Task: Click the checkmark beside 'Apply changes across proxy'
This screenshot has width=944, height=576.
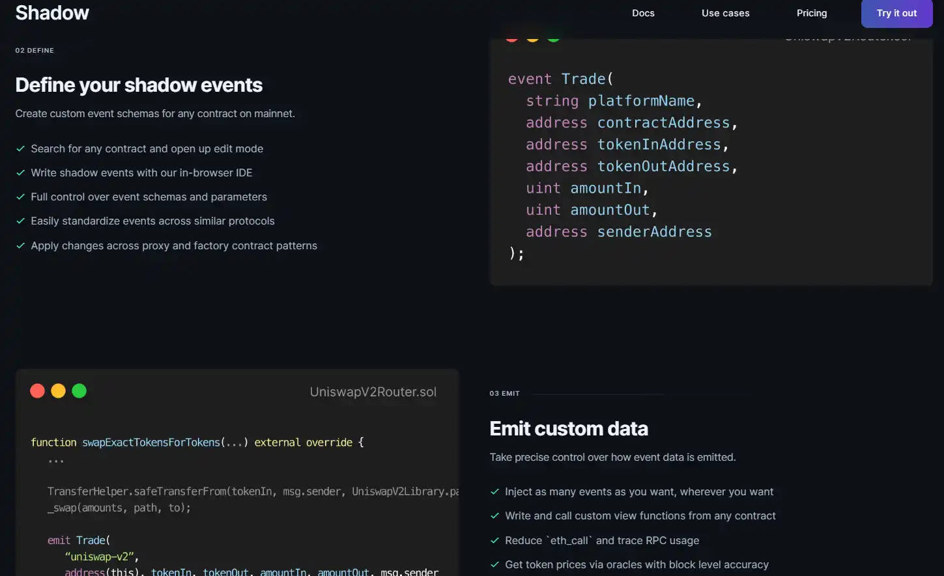Action: [21, 245]
